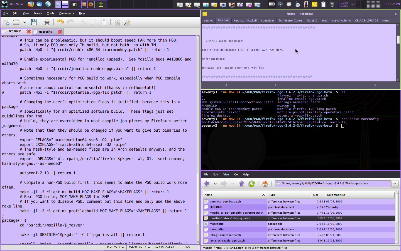Viewport: 401px width, 251px height.
Task: Click the Copy icon in editor toolbar
Action: click(x=94, y=22)
